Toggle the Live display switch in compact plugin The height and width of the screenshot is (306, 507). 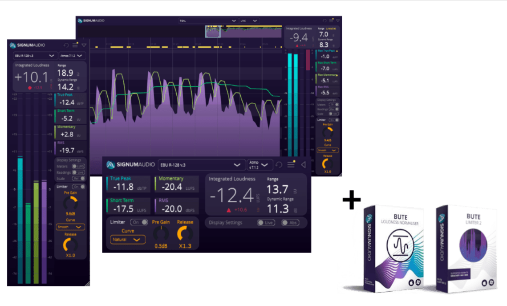[266, 223]
